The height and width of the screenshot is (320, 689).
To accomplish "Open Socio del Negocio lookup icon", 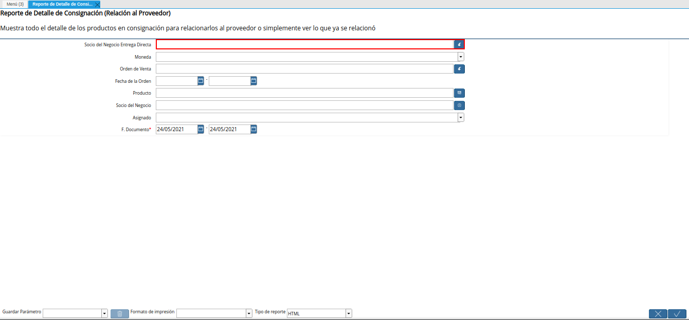I will tap(459, 105).
